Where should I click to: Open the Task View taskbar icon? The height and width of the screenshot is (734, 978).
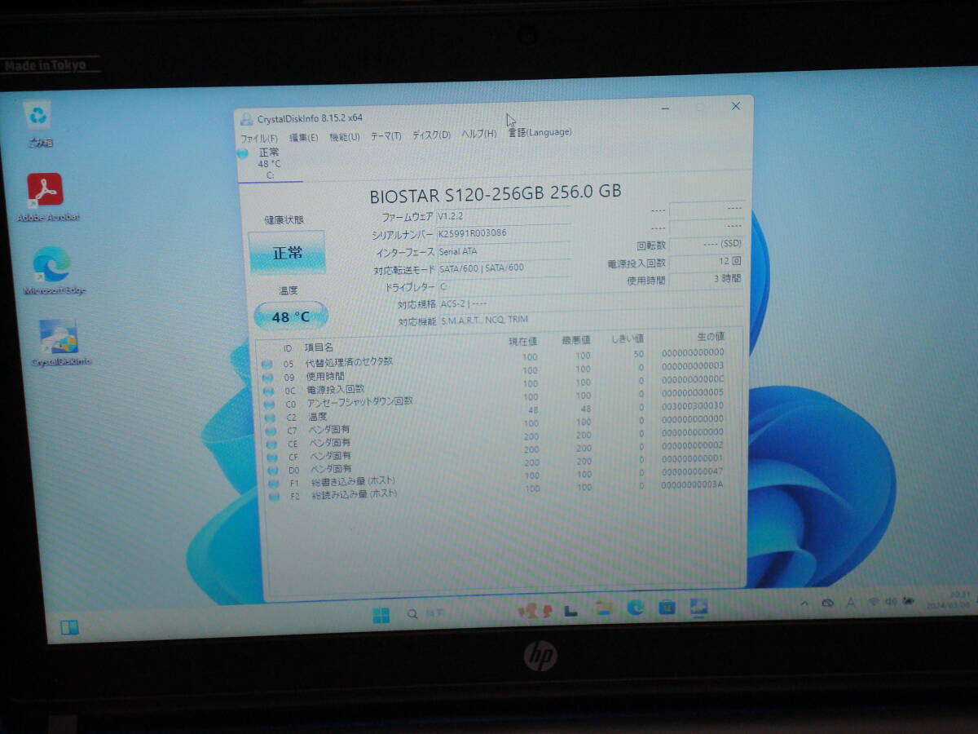pos(571,609)
